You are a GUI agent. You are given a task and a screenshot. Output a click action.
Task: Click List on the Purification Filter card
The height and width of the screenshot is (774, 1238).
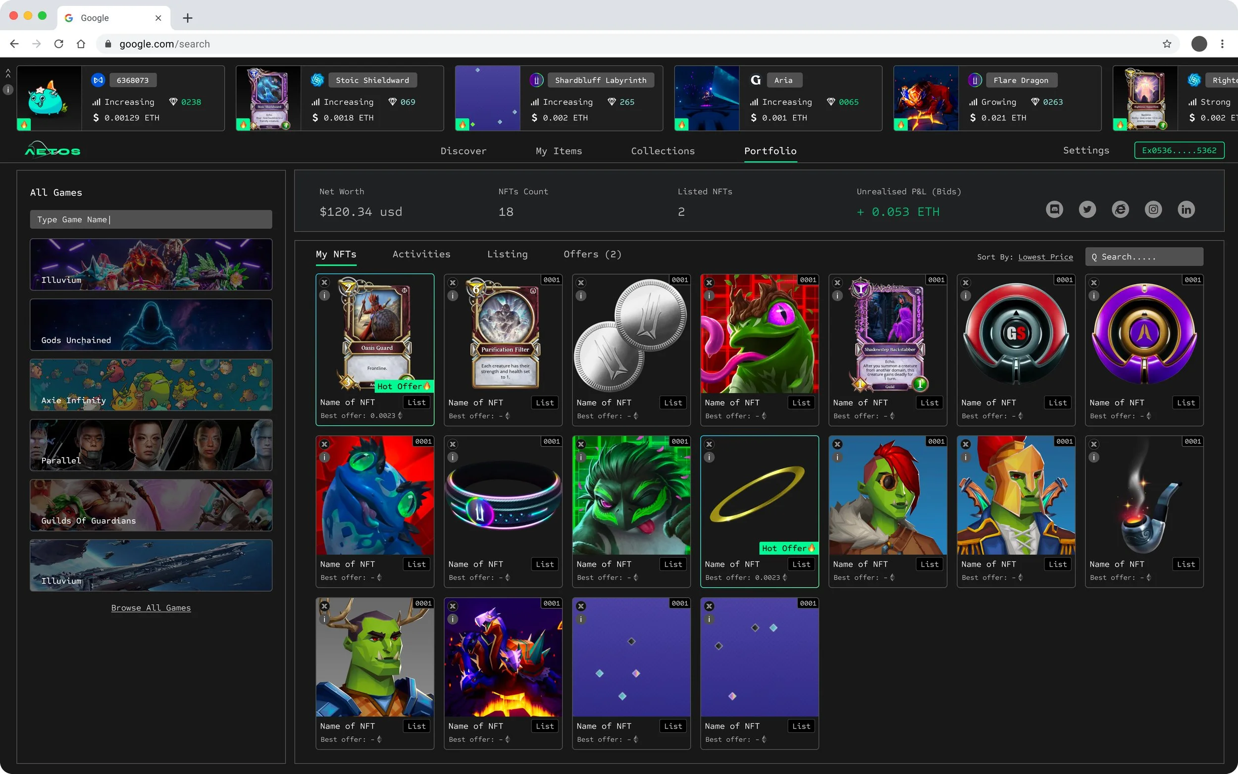(545, 403)
